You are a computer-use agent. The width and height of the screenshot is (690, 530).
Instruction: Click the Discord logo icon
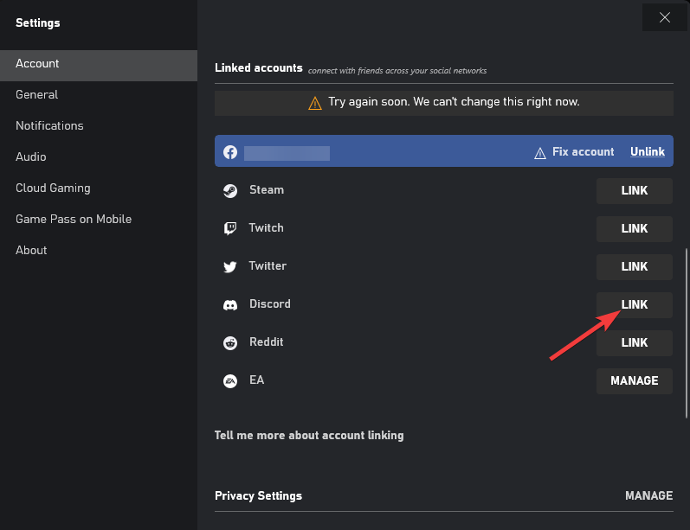(230, 305)
